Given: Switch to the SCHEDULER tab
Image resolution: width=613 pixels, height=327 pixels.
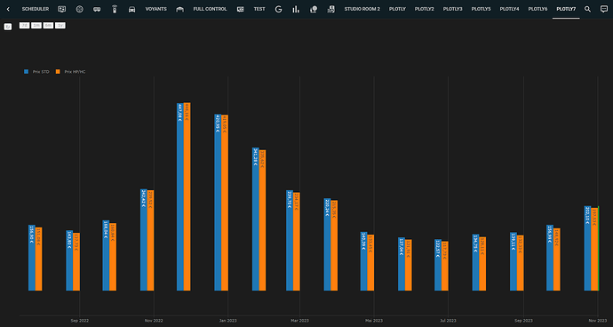Looking at the screenshot, I should pos(36,9).
